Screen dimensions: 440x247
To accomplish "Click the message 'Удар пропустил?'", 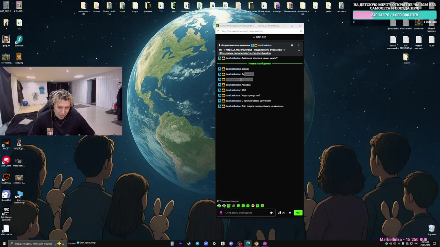I will click(x=251, y=96).
